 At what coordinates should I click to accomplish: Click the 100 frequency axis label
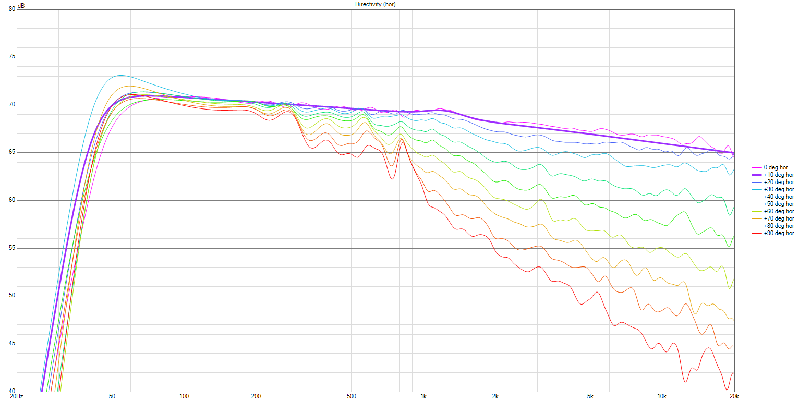click(x=184, y=397)
